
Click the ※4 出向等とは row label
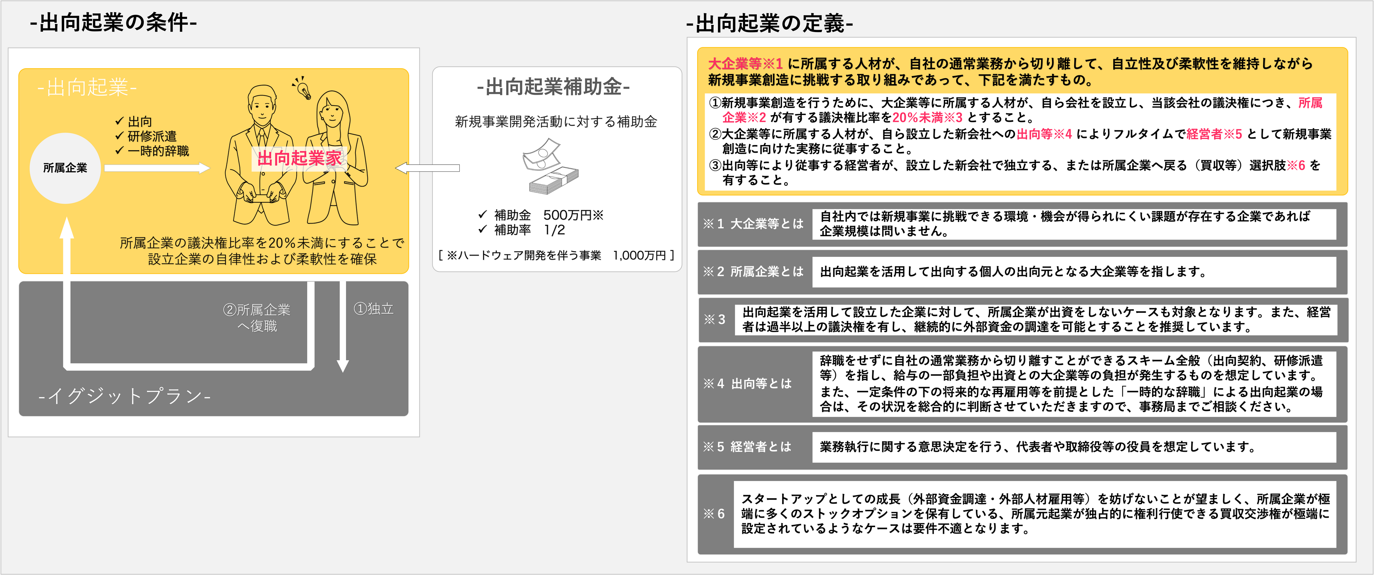[748, 384]
